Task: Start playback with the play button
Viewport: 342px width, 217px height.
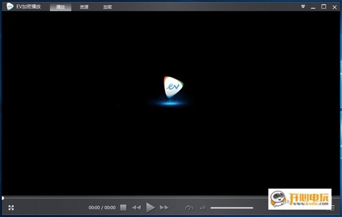Action: pos(150,207)
